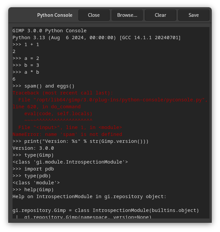Save the console output

pyautogui.click(x=194, y=15)
